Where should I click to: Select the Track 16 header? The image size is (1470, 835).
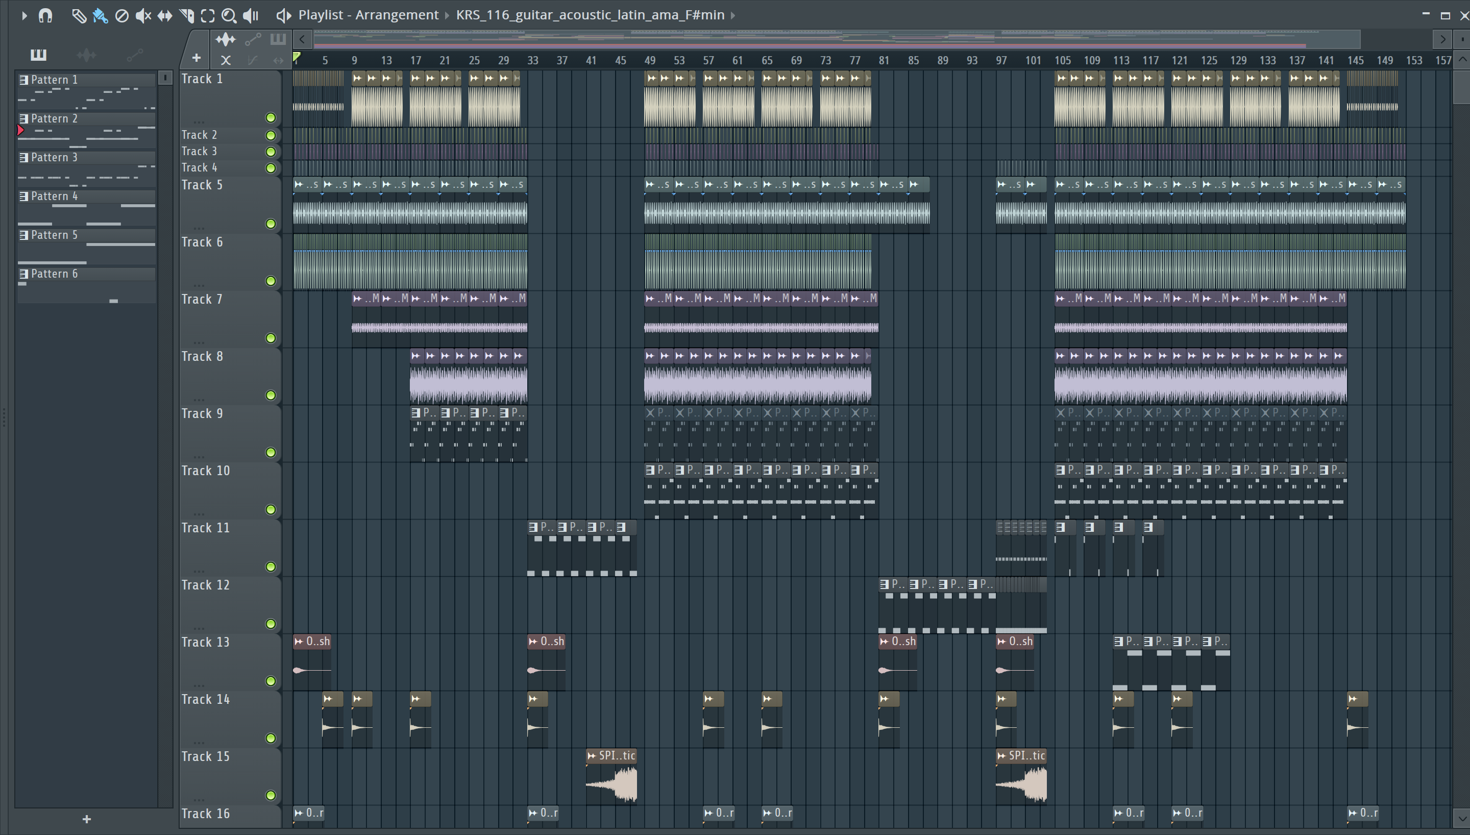click(x=230, y=816)
